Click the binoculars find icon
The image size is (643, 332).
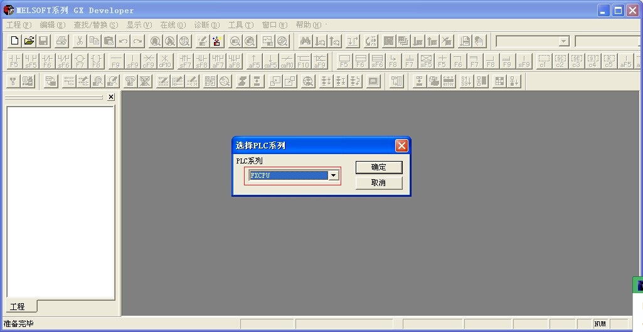pyautogui.click(x=305, y=41)
